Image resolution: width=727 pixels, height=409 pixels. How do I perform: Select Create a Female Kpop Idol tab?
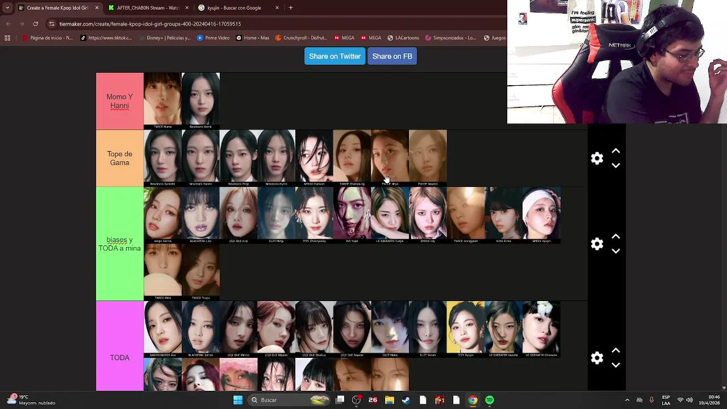pyautogui.click(x=59, y=8)
